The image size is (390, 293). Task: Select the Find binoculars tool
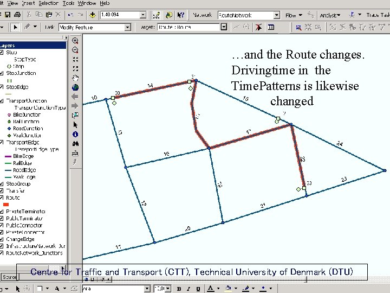tap(75, 143)
